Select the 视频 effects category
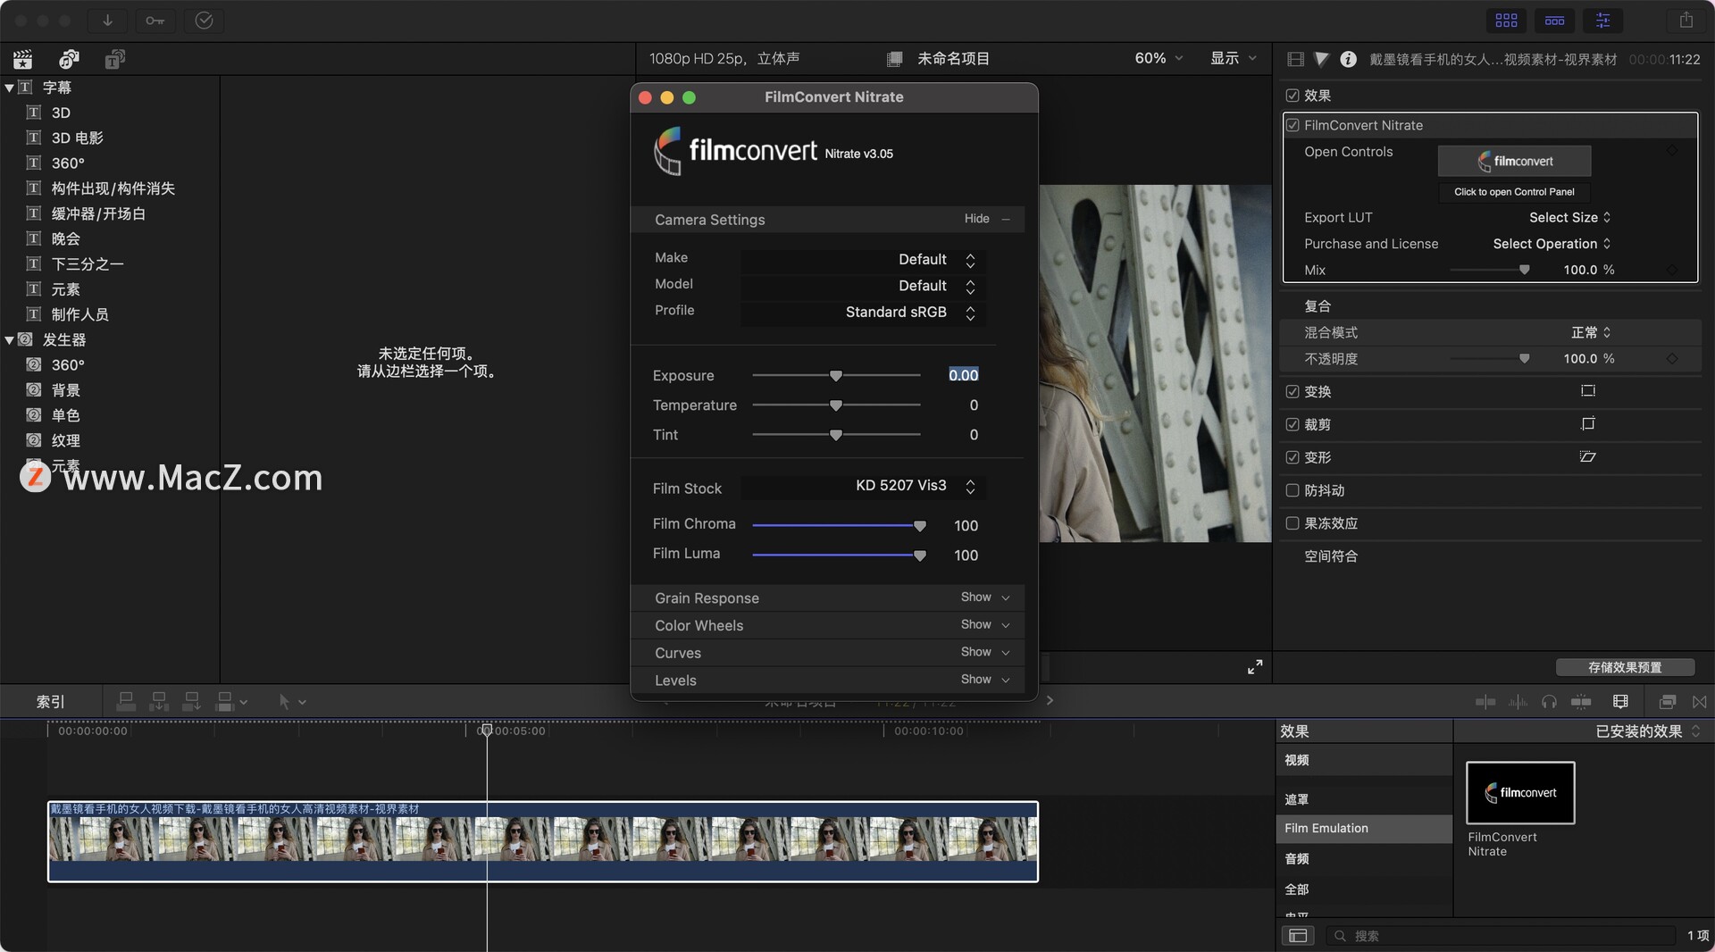1715x952 pixels. (x=1364, y=760)
